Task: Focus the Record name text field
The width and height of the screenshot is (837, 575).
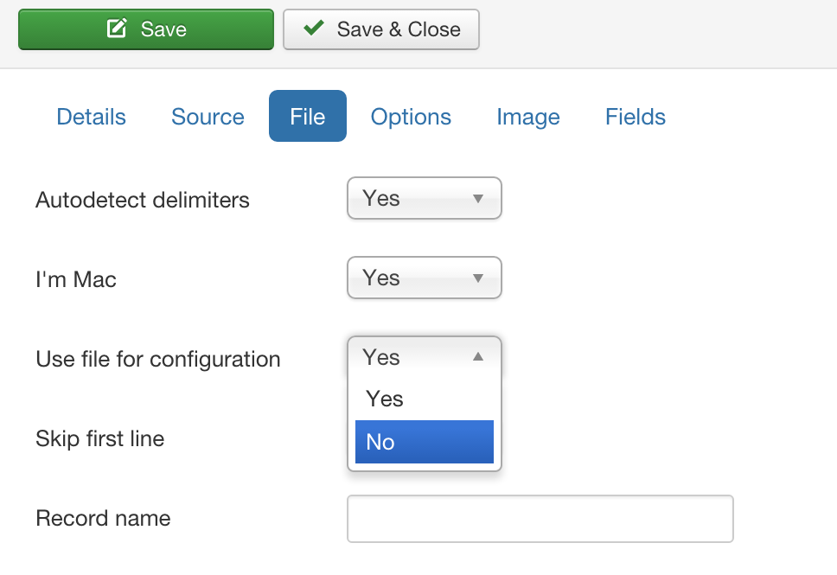Action: (540, 519)
